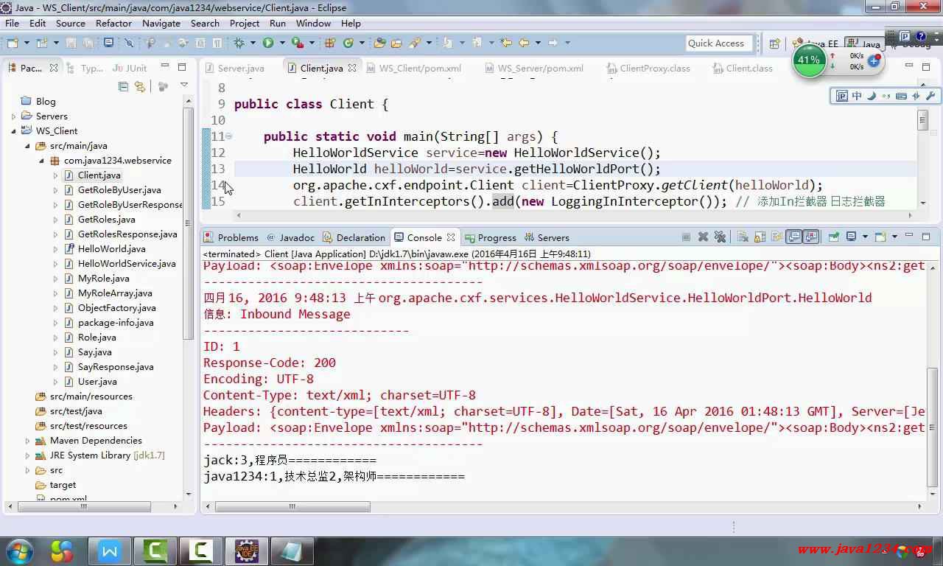Open the Javadoc view tab
Image resolution: width=943 pixels, height=566 pixels.
(x=291, y=237)
